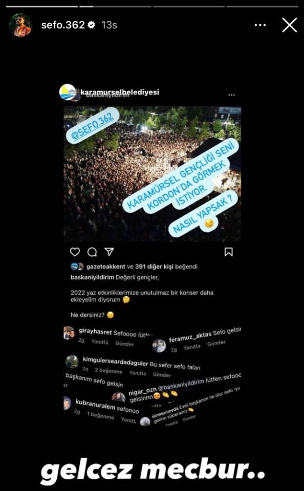Like the post with the heart icon
The width and height of the screenshot is (304, 491).
click(75, 252)
